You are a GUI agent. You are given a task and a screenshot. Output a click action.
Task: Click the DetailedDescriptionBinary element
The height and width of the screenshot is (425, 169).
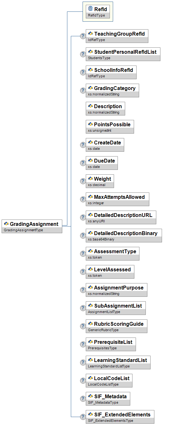[x=124, y=235]
